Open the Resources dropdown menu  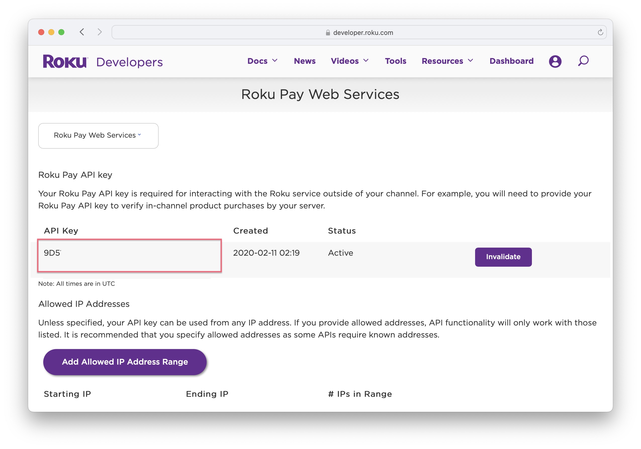pos(447,61)
